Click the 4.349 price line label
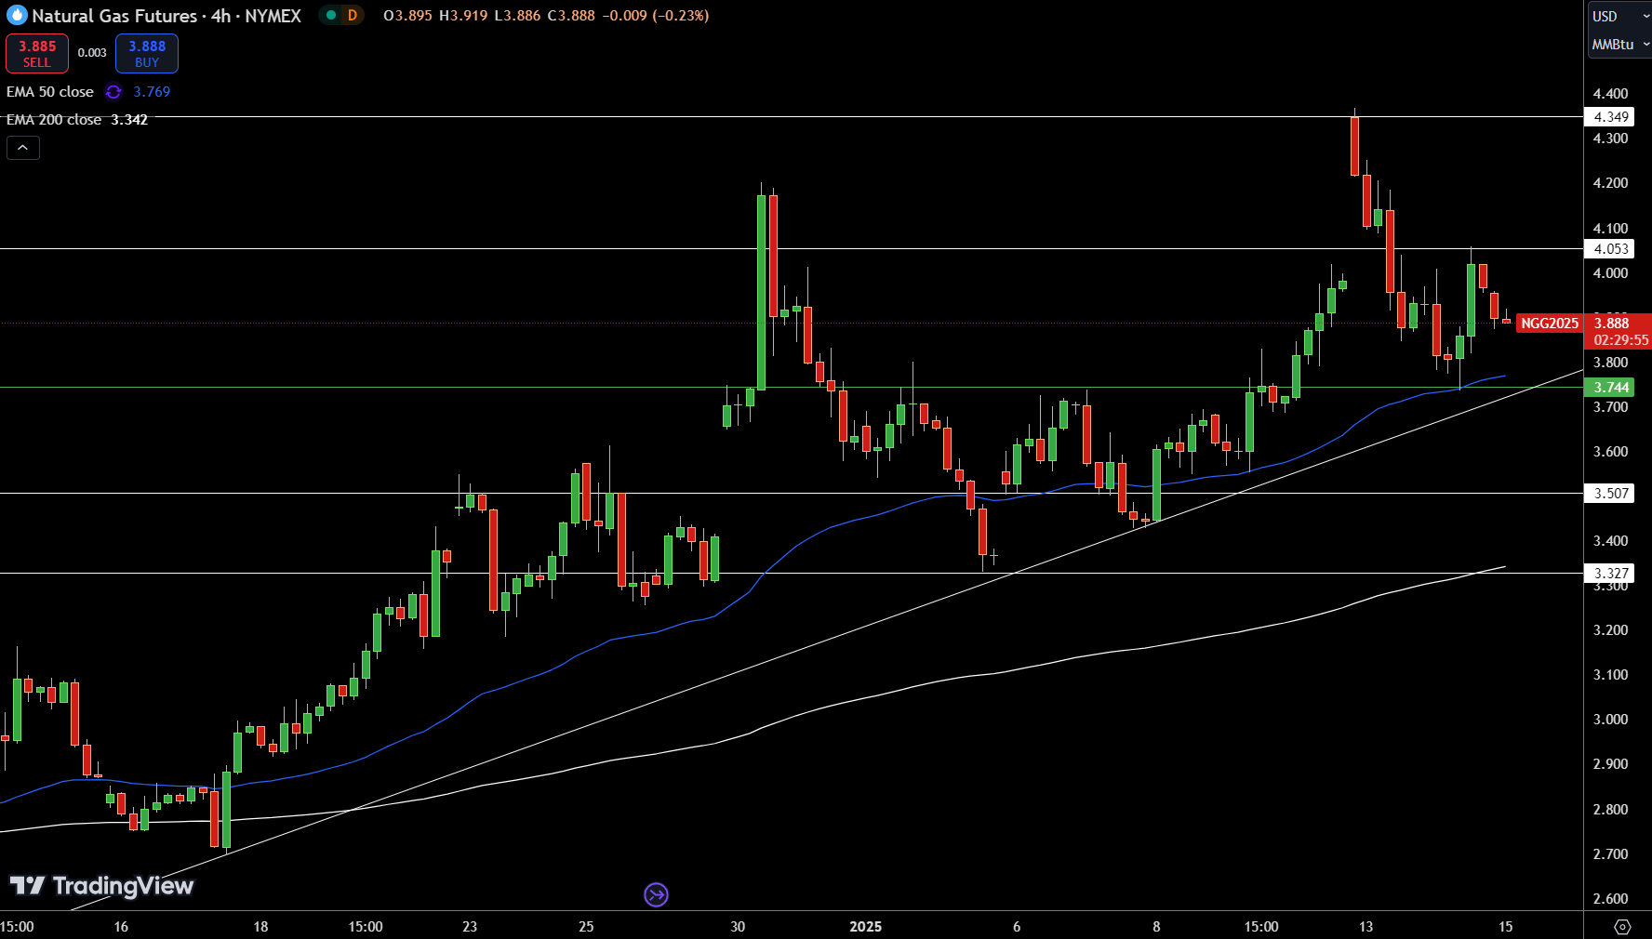Viewport: 1652px width, 939px height. pos(1609,117)
